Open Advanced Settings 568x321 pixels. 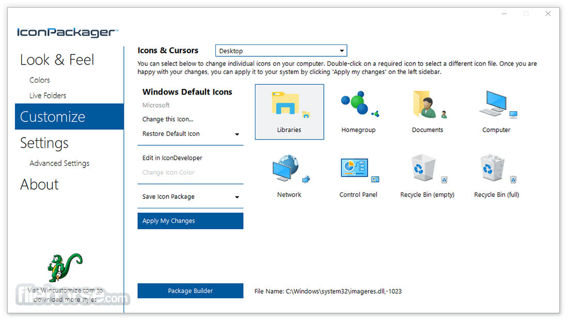[x=59, y=163]
